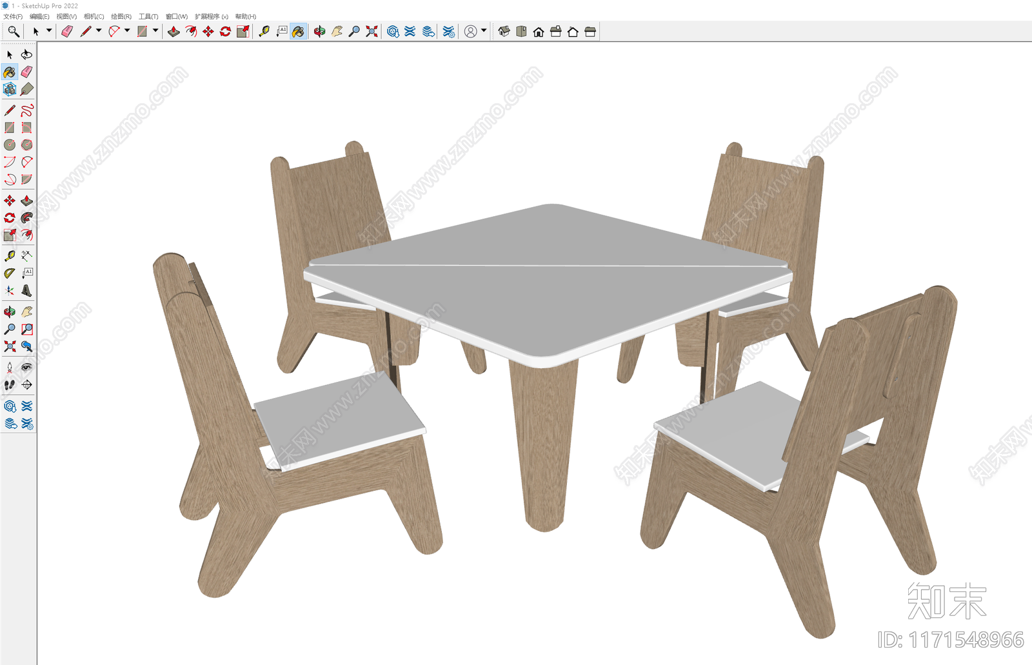Open the Search SketchUp magnifier icon
Viewport: 1032px width, 665px height.
click(13, 31)
